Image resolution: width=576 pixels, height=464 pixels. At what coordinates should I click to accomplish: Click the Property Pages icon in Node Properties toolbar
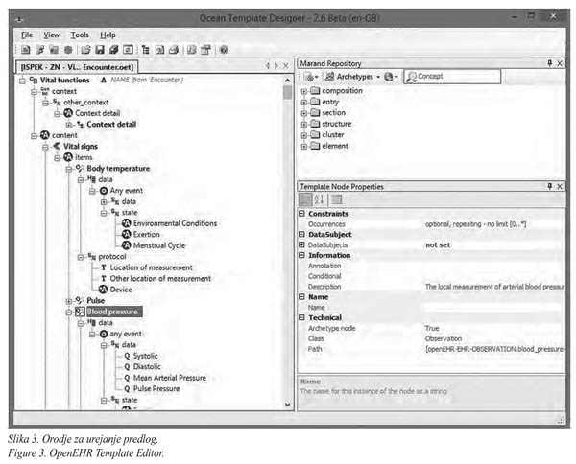[x=337, y=199]
